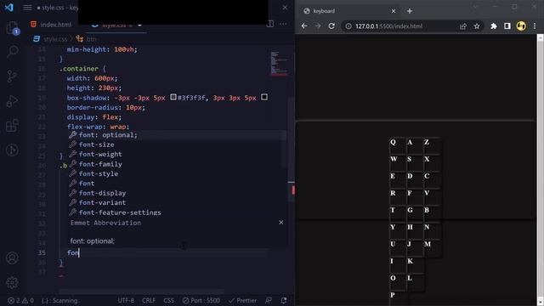
Task: Click the style.css breadcrumb item
Action: [51, 39]
